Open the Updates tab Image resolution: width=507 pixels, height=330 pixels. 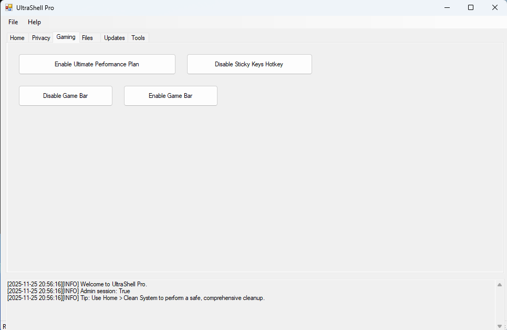115,38
